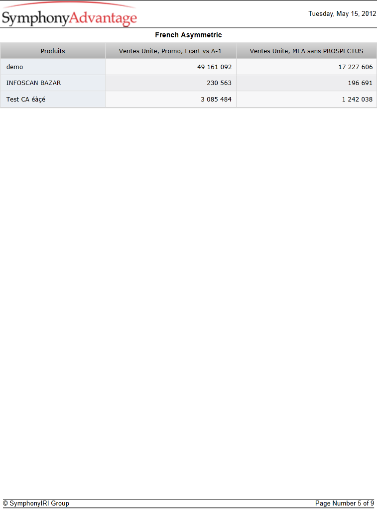The width and height of the screenshot is (377, 511).
Task: Click the value 49 161 092
Action: (214, 67)
